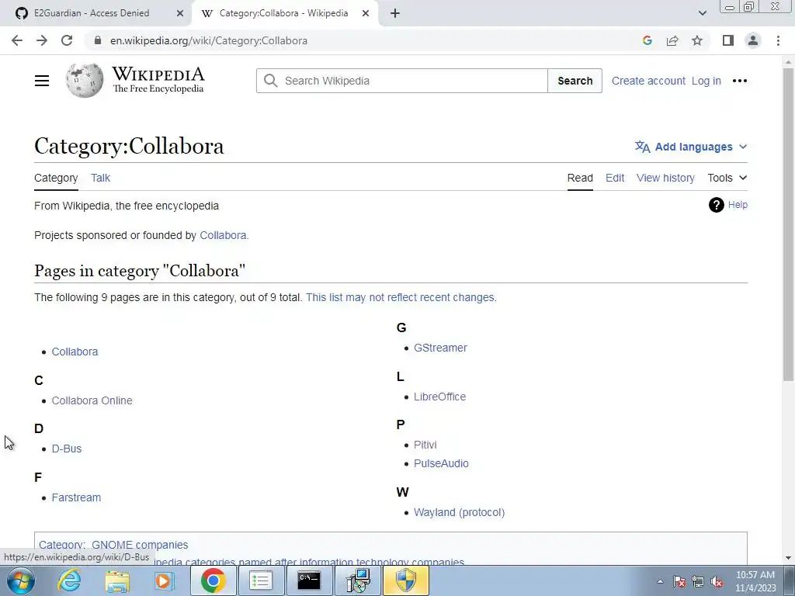
Task: Close the E2Guardian Access Denied tab
Action: (x=179, y=13)
